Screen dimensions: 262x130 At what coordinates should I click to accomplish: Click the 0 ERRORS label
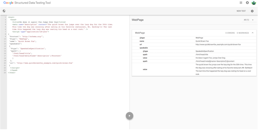click(230, 33)
